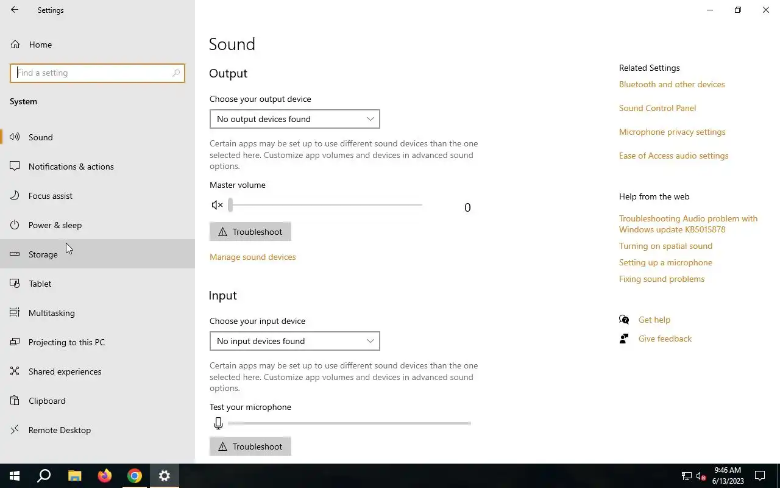Viewport: 780px width, 488px height.
Task: Open Clipboard settings
Action: [97, 401]
